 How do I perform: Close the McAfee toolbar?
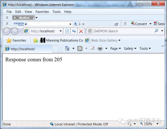pos(7,18)
